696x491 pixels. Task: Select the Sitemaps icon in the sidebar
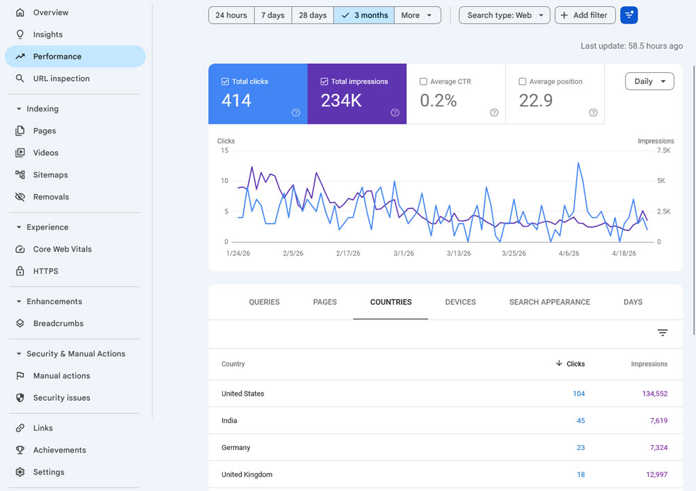pyautogui.click(x=20, y=175)
